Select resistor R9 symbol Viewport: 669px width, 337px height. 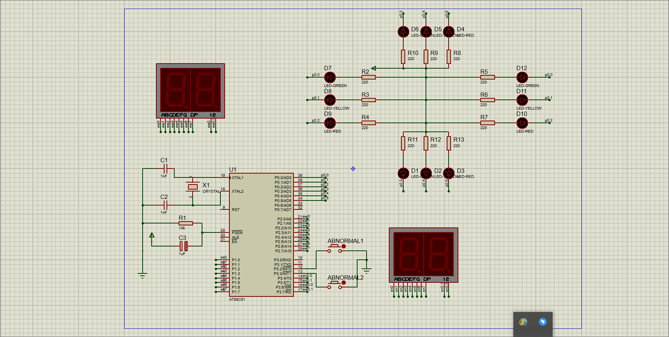click(426, 57)
